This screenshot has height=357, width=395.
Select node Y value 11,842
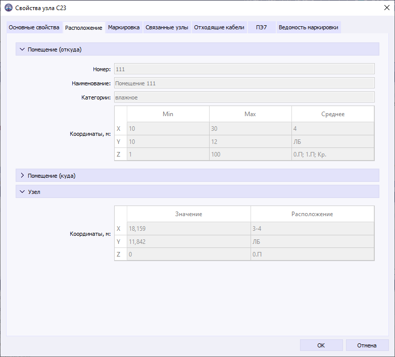click(189, 242)
